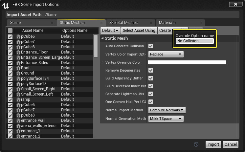
Task: Toggle the Remove Degenerates checkbox
Action: pos(151,70)
